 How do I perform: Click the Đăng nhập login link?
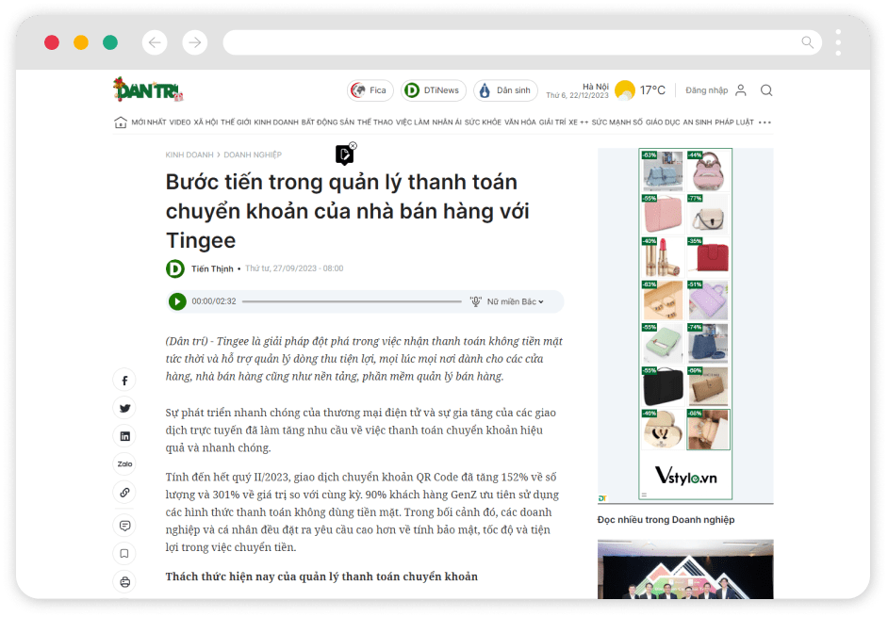(706, 90)
